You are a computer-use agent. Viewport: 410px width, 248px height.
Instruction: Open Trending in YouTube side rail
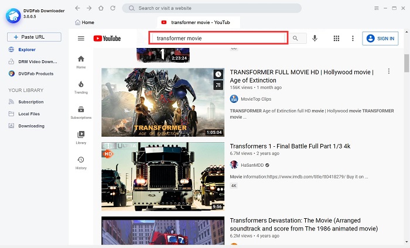point(81,87)
